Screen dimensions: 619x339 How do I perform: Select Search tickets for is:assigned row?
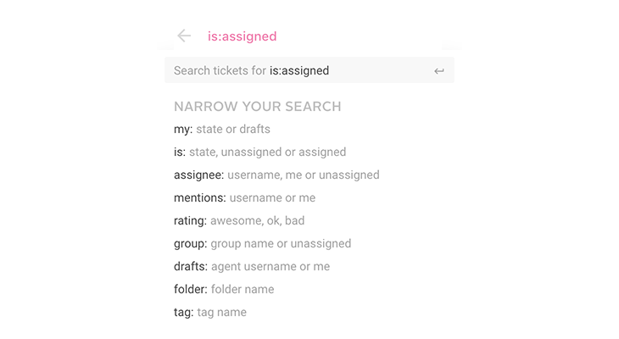coord(309,70)
